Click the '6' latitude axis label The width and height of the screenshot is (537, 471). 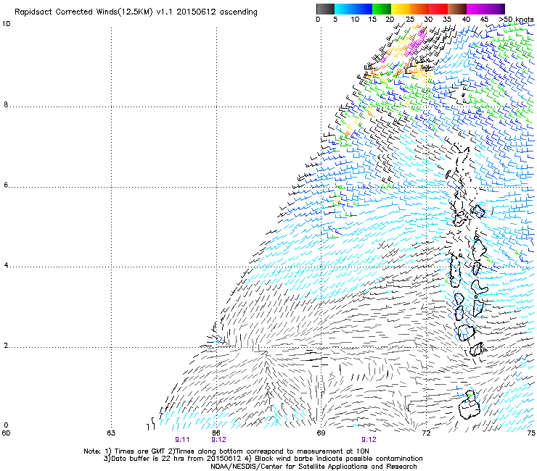pos(6,185)
